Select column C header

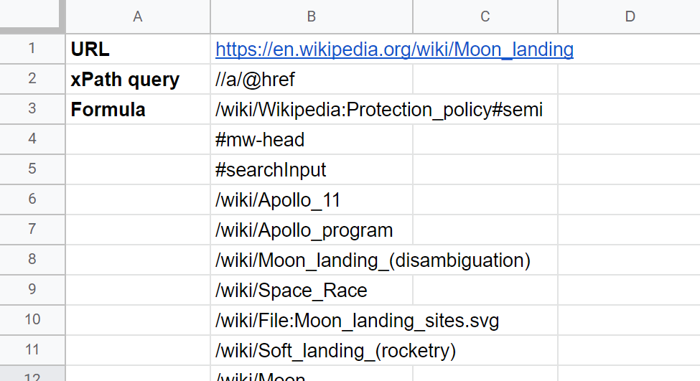click(x=485, y=17)
